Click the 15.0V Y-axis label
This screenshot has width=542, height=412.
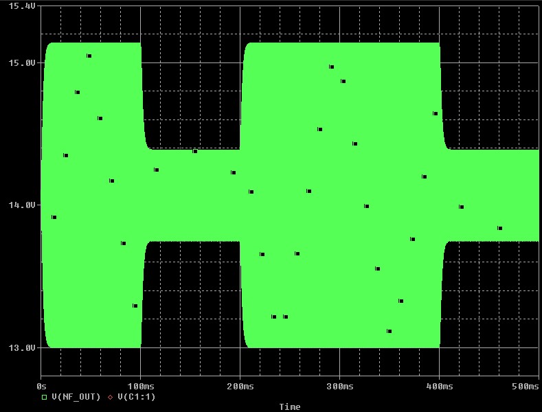click(22, 63)
